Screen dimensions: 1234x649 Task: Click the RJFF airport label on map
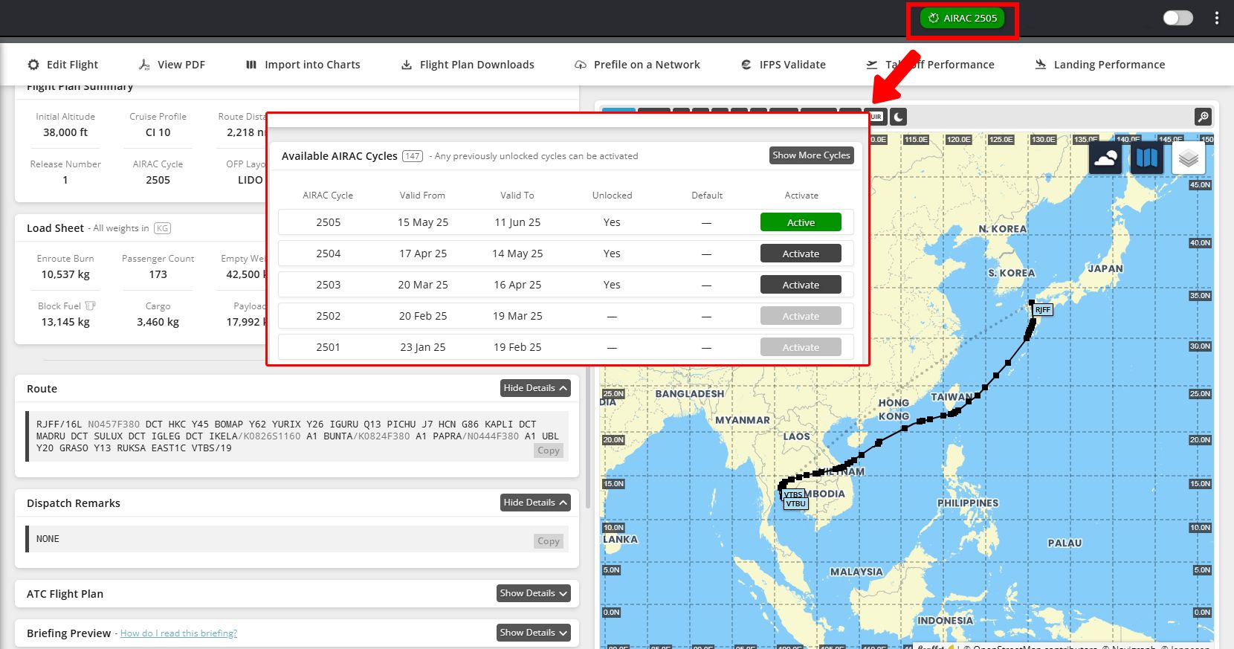tap(1043, 309)
